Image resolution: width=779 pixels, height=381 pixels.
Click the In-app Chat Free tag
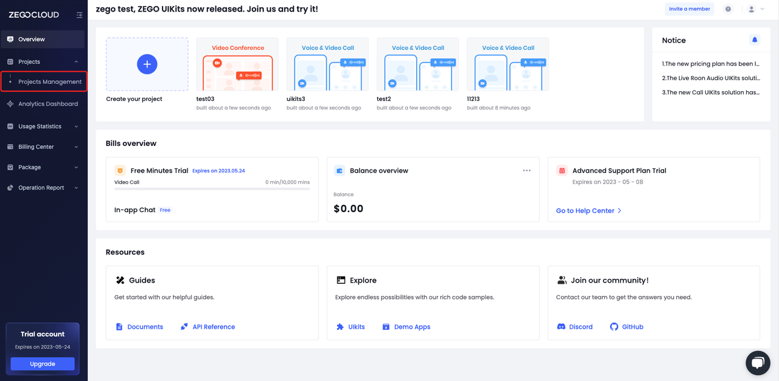coord(165,210)
